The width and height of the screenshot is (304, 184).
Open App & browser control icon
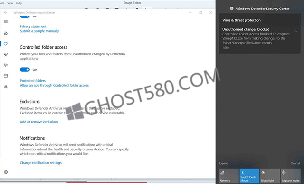pos(6,76)
